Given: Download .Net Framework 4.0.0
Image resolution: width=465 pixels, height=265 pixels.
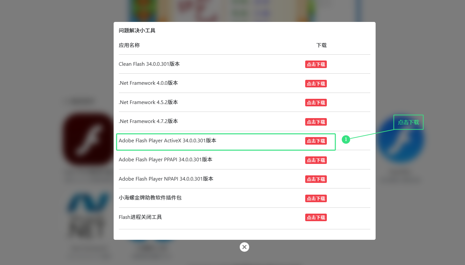Looking at the screenshot, I should coord(316,83).
